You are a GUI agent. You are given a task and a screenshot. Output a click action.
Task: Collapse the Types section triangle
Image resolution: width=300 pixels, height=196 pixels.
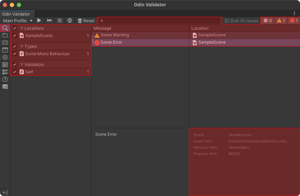(22, 46)
